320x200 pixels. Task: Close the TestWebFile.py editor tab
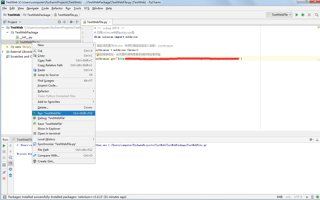point(110,22)
